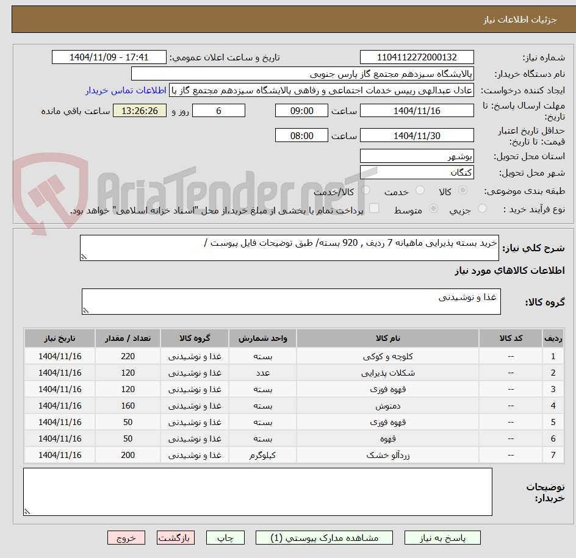
Task: Click the اطلاعات کالاهای مورد نیاز heading
Action: (x=509, y=271)
